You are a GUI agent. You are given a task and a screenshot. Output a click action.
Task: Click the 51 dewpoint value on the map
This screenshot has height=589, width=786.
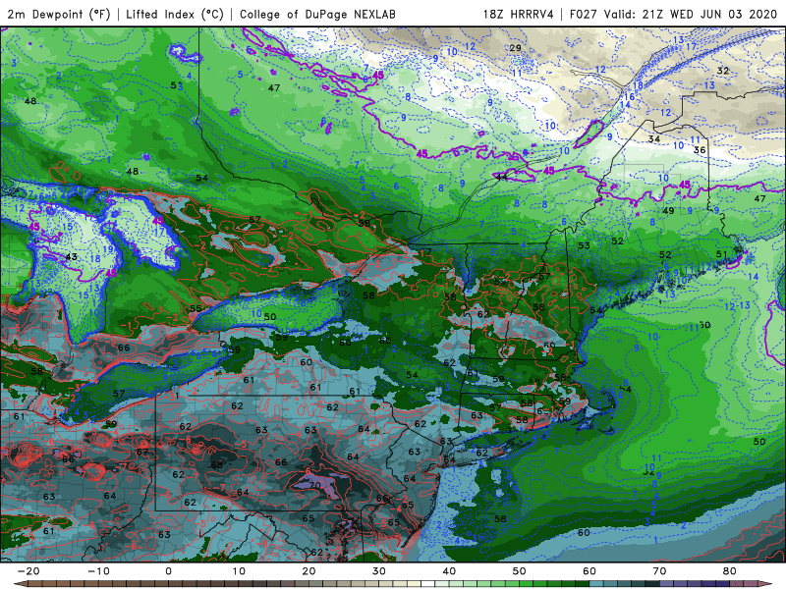point(721,254)
